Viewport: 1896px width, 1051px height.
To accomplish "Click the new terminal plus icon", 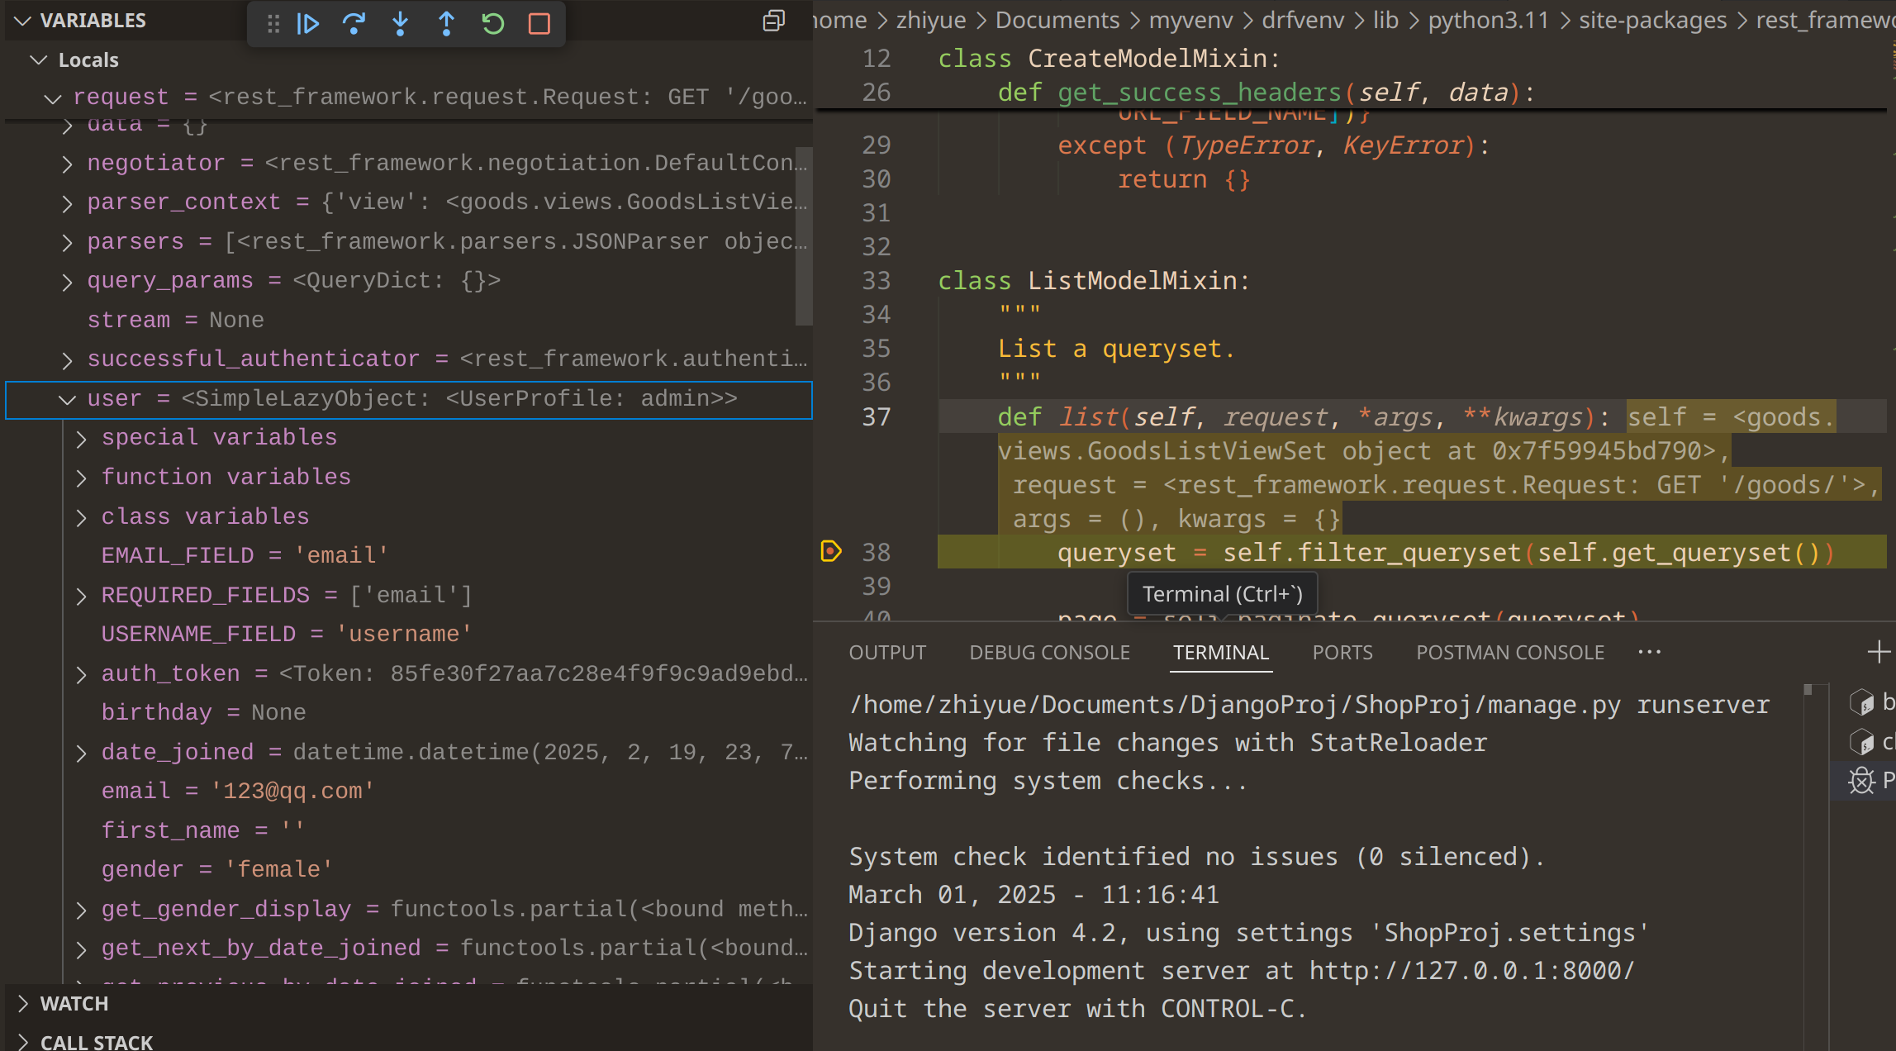I will tap(1878, 652).
